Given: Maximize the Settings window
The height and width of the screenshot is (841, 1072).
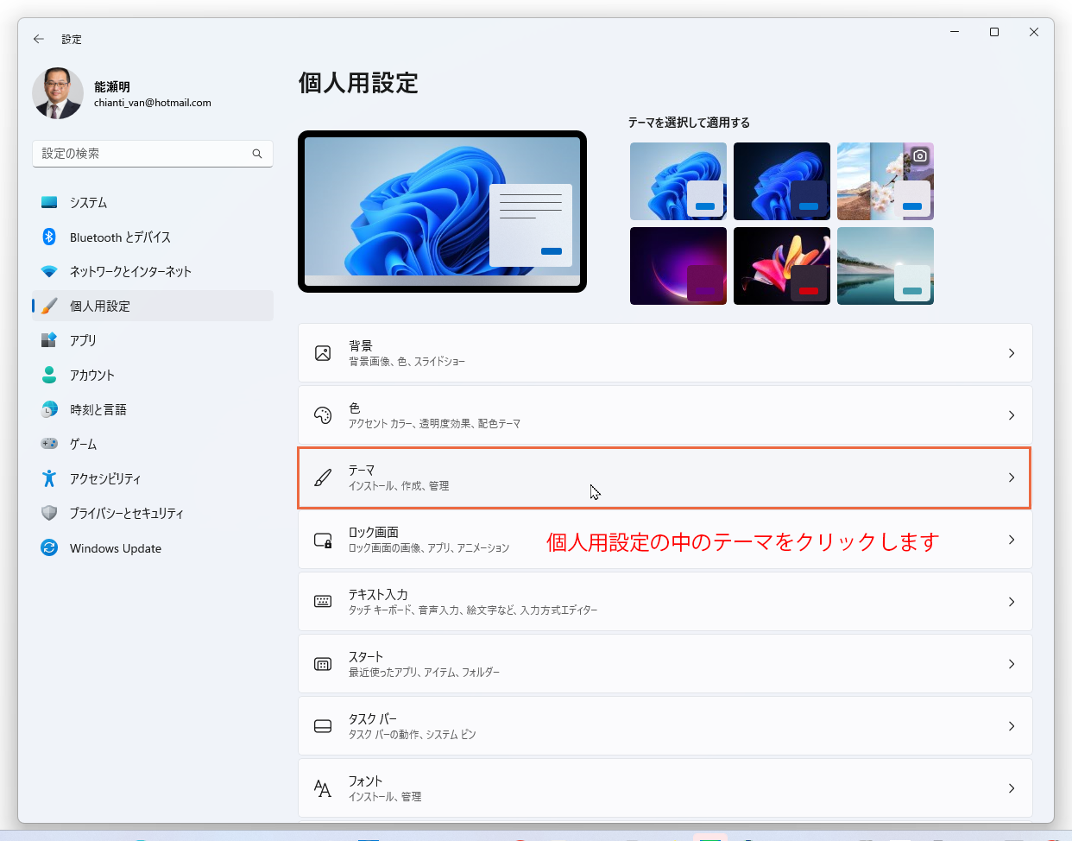Looking at the screenshot, I should pos(994,32).
